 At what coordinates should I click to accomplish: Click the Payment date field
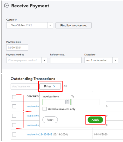click(x=17, y=48)
